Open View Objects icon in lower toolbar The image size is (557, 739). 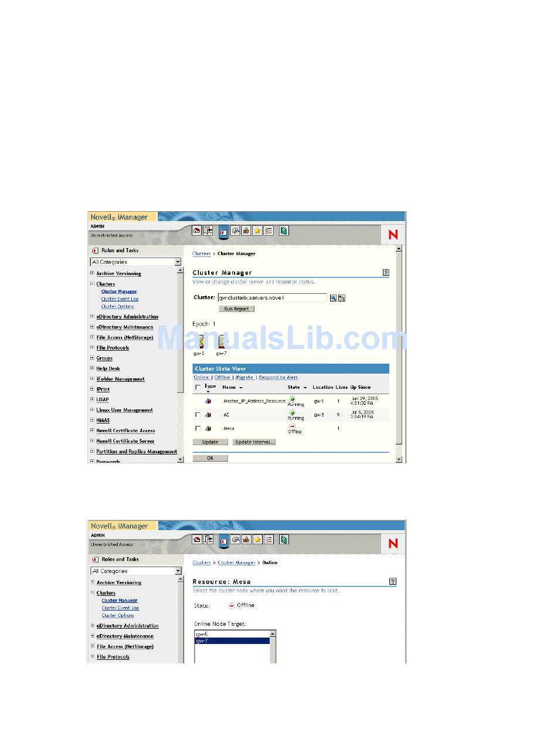(235, 540)
